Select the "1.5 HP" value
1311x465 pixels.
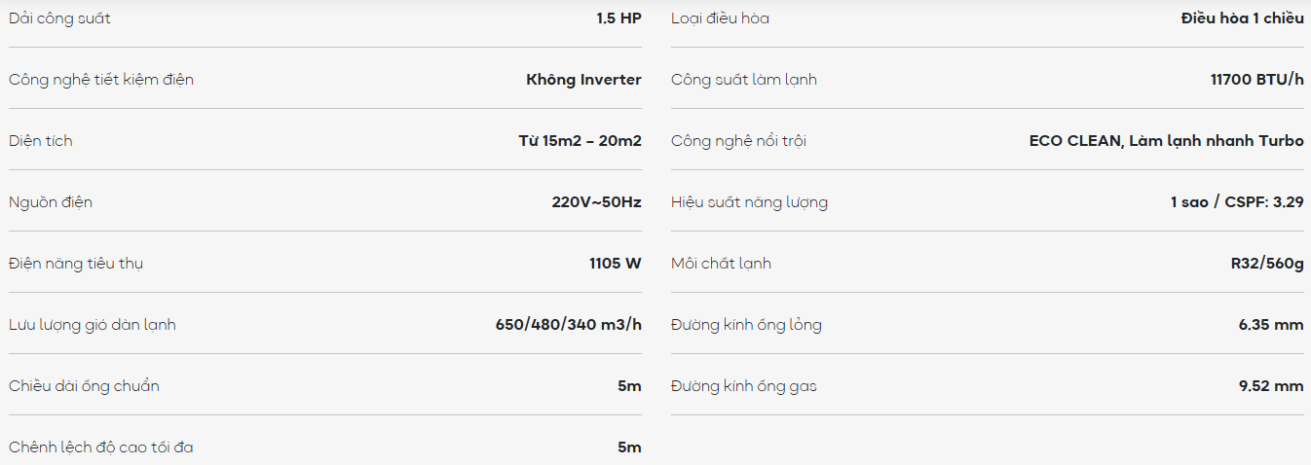[x=618, y=18]
